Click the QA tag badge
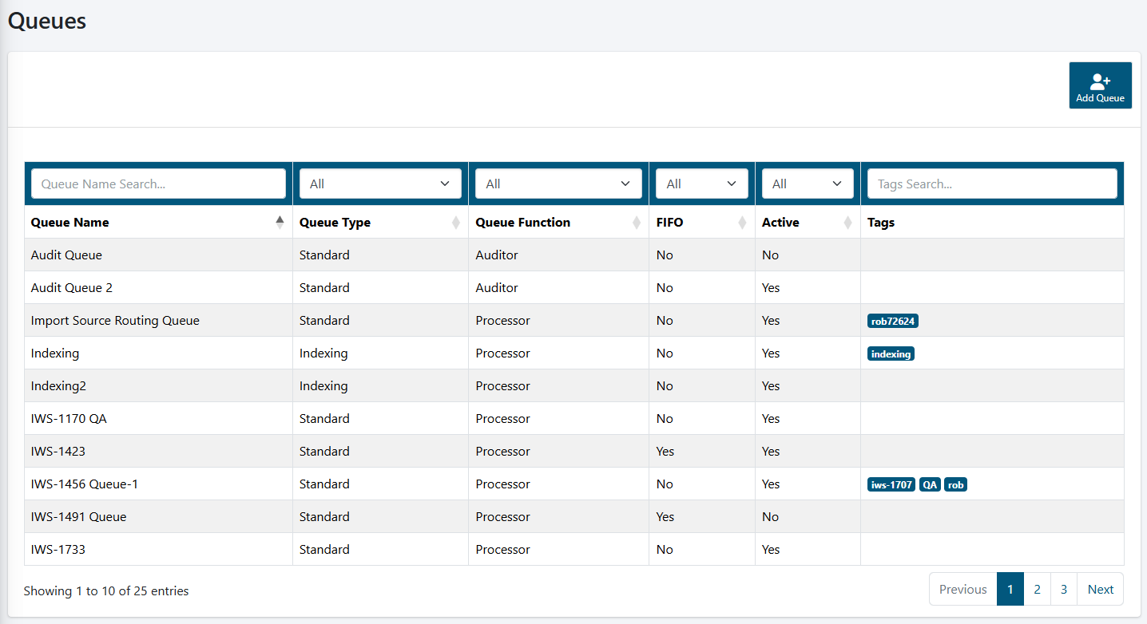The height and width of the screenshot is (624, 1147). click(930, 484)
